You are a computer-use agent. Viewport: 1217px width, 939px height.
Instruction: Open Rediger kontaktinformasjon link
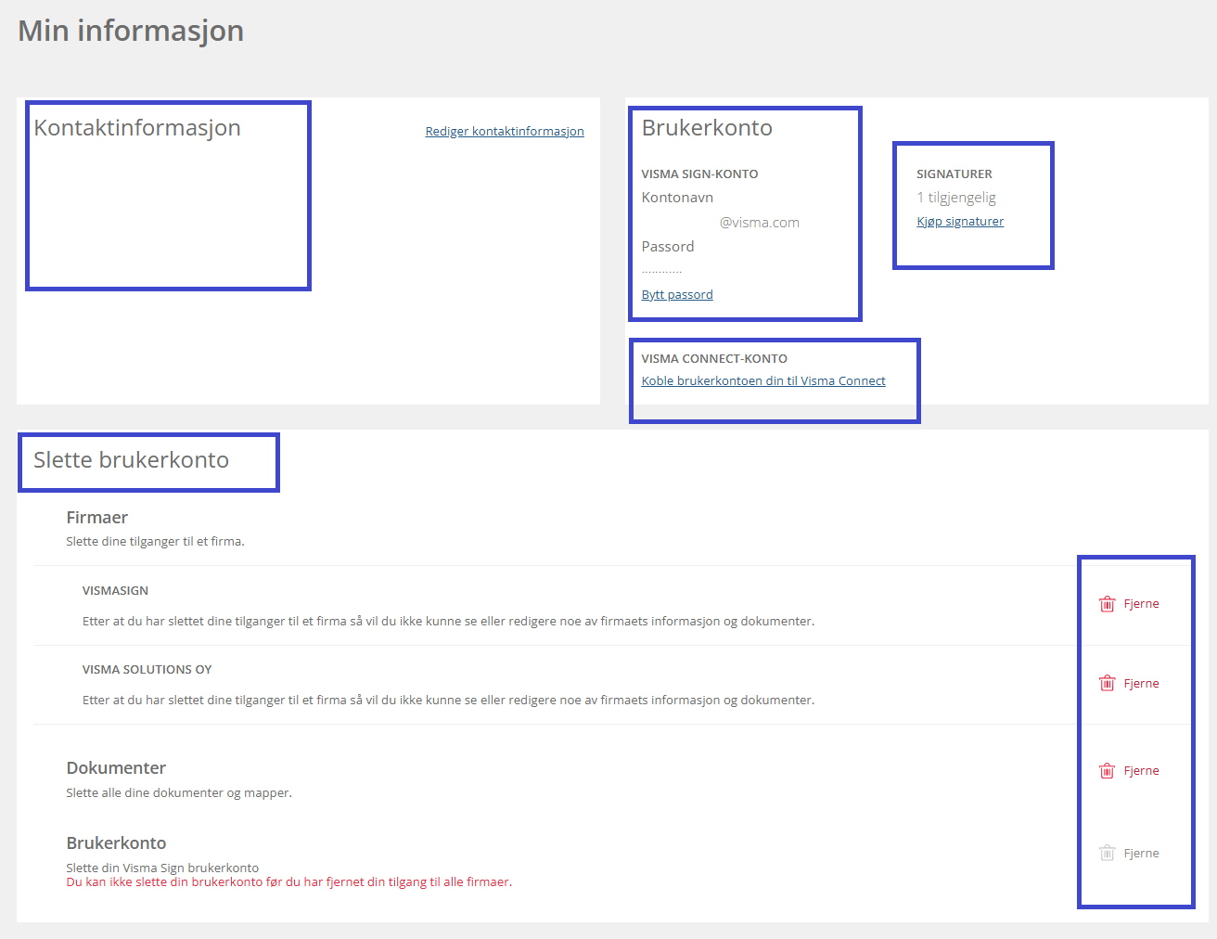click(x=505, y=132)
